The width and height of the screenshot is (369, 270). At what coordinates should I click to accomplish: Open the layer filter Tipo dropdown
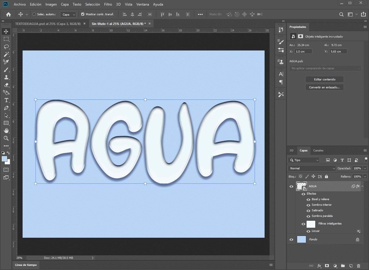(x=304, y=160)
